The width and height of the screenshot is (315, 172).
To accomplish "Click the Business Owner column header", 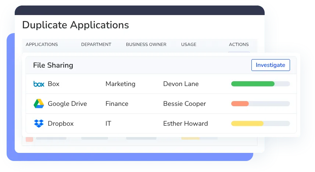I will coord(146,44).
